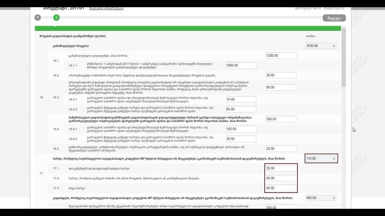Click the label განაწილებული დივიდენდი, მათ შორის:
385x216 pixels.
98,56
